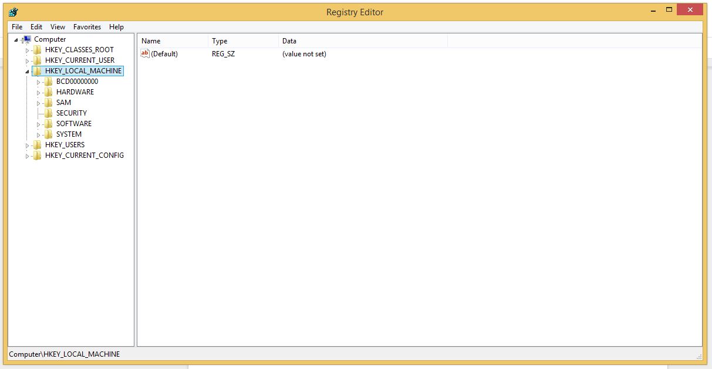
Task: Select the SECURITY key in tree
Action: (x=71, y=113)
